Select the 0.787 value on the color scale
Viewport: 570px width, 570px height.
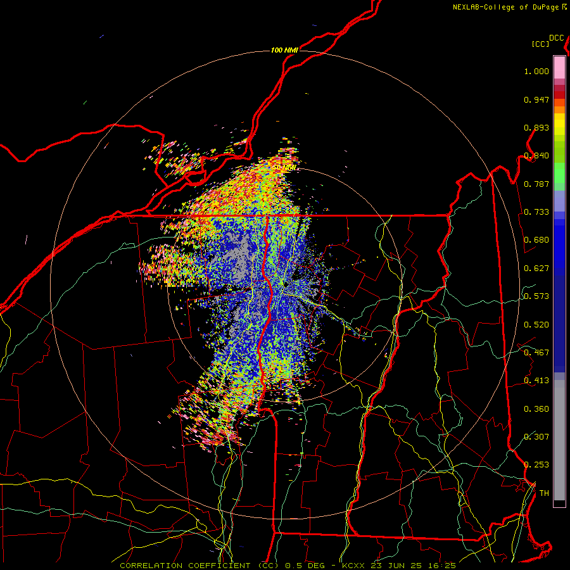[536, 184]
